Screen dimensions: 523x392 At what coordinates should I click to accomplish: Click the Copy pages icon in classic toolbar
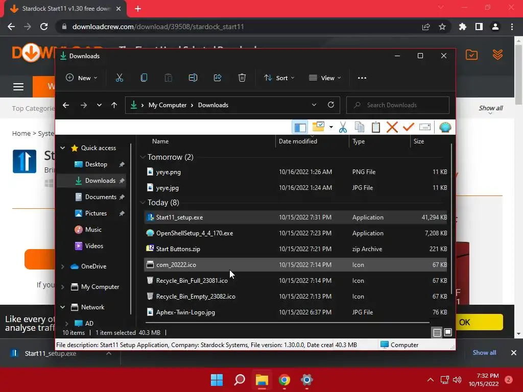click(x=359, y=127)
